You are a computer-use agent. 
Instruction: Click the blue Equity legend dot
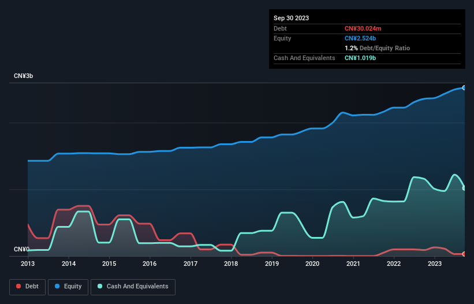[57, 286]
